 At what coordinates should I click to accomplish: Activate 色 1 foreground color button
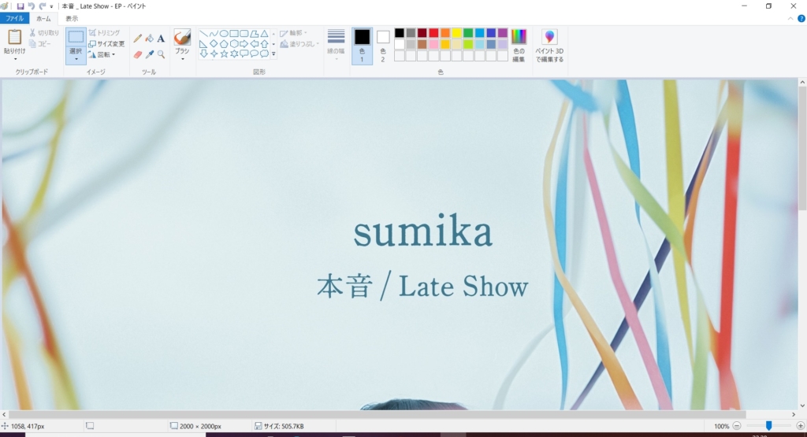click(362, 45)
